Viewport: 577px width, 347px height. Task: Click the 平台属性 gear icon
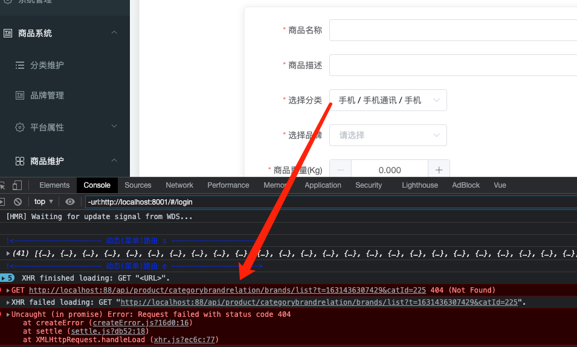pyautogui.click(x=20, y=127)
